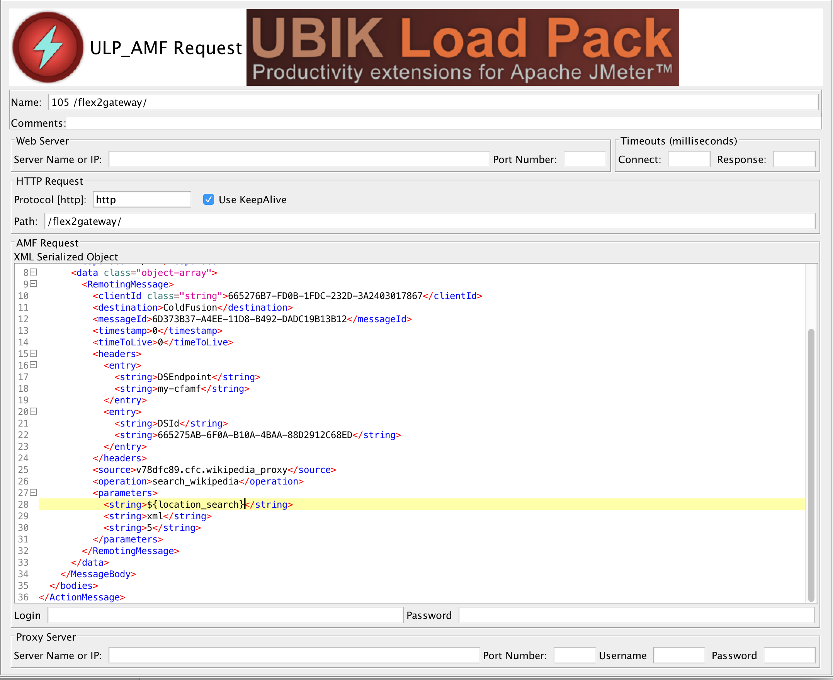This screenshot has height=680, width=833.
Task: Click the Proxy Server Username field
Action: [679, 656]
